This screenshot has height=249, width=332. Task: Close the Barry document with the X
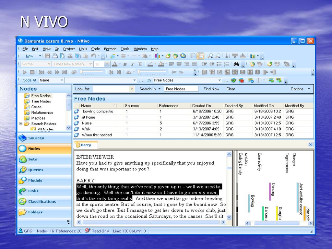(311, 145)
